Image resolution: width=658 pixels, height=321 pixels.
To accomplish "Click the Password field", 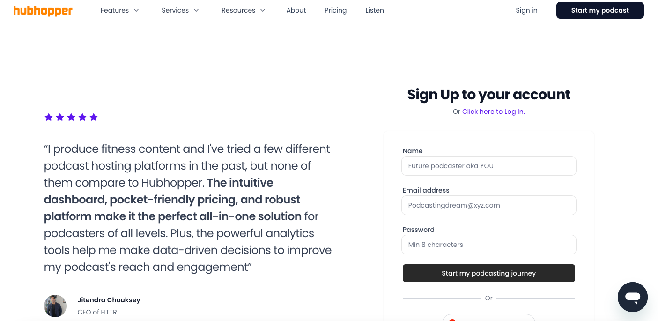I will tap(488, 244).
